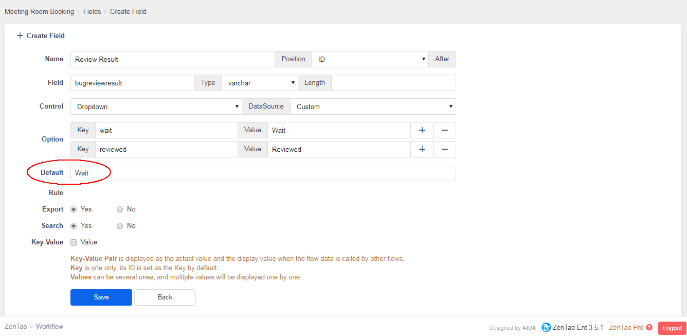Open the Position dropdown showing ID
The image size is (687, 336).
(370, 59)
